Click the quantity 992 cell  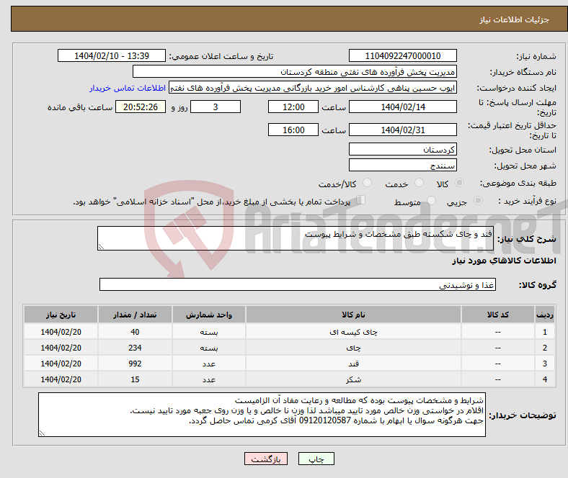coord(135,364)
